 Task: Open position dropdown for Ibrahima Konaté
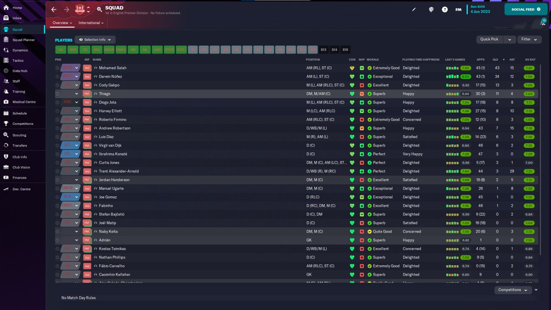point(77,154)
